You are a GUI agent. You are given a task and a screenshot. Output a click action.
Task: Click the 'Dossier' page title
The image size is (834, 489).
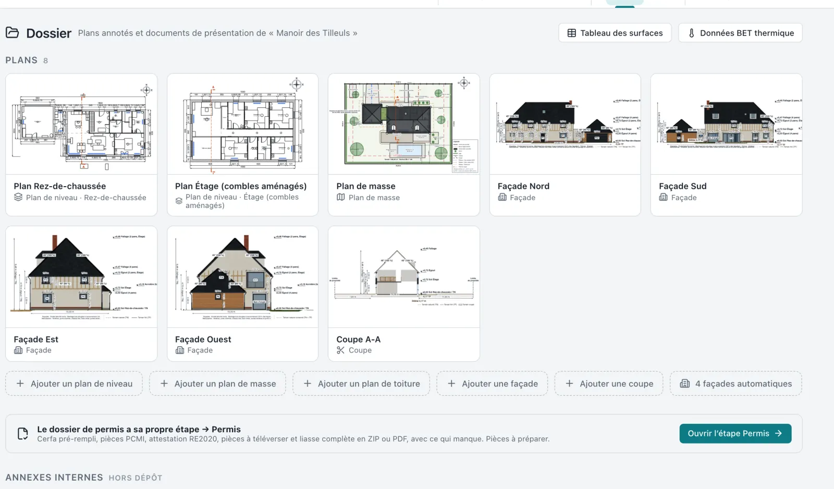click(x=49, y=33)
